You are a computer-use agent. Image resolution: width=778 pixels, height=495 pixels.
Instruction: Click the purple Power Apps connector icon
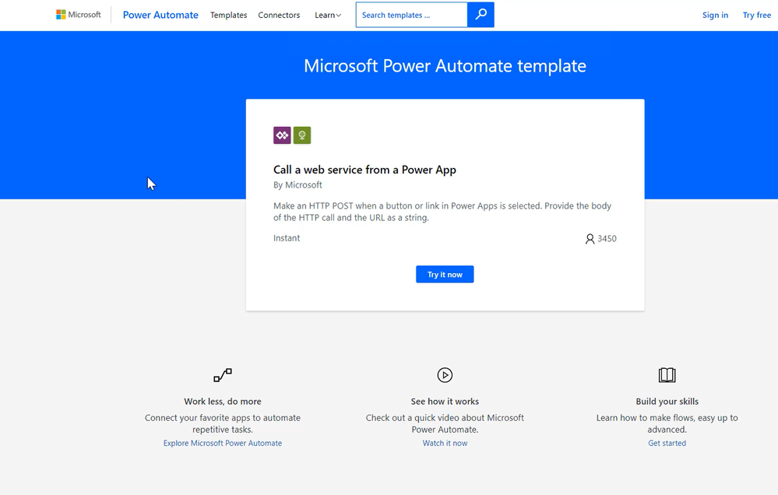click(282, 135)
